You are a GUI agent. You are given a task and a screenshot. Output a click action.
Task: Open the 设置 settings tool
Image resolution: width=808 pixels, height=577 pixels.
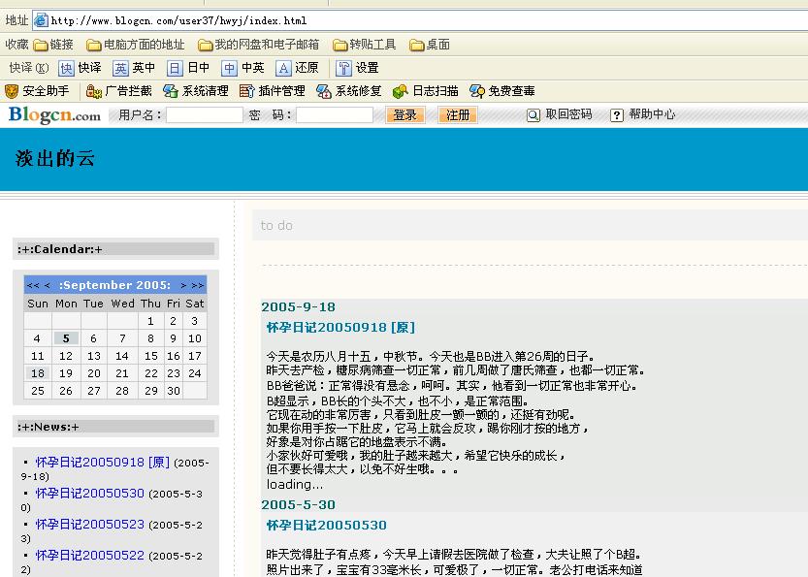344,68
